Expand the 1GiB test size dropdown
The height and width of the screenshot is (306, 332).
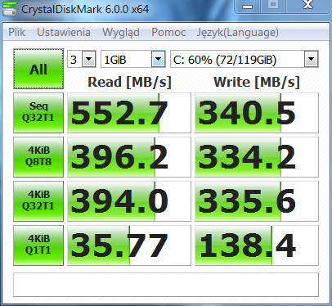point(158,59)
